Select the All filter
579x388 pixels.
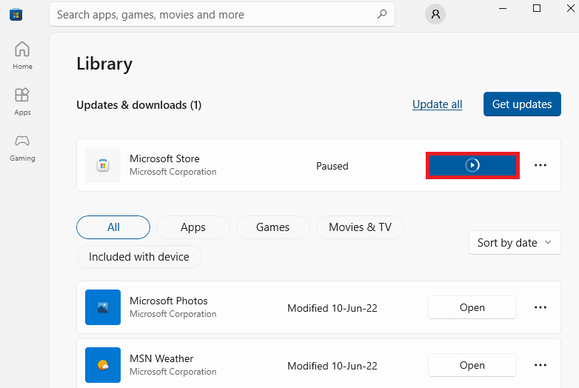coord(113,227)
